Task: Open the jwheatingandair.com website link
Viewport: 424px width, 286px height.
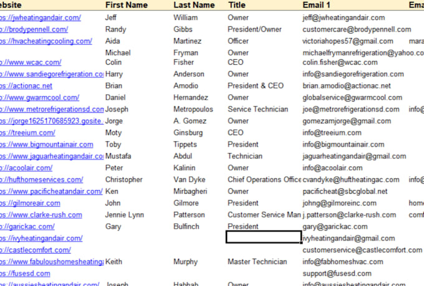Action: [x=41, y=18]
